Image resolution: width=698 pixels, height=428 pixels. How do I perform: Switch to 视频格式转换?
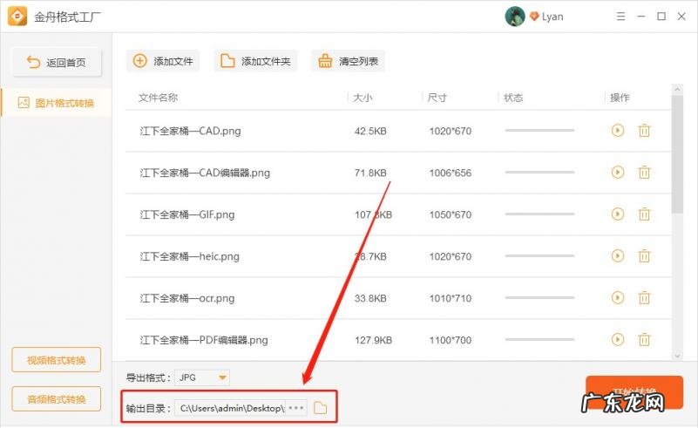pos(57,360)
